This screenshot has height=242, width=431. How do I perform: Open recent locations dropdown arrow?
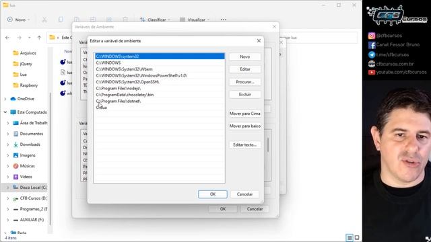[x=29, y=38]
